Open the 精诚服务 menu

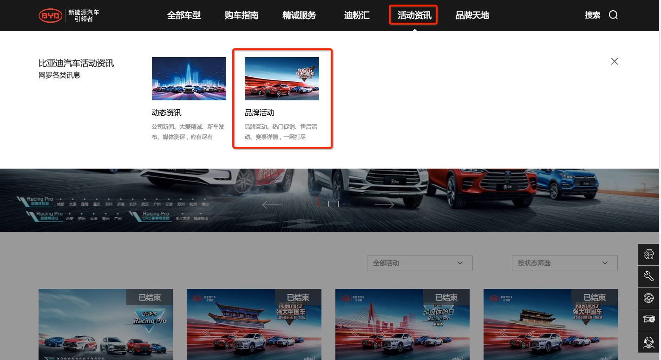click(x=299, y=15)
